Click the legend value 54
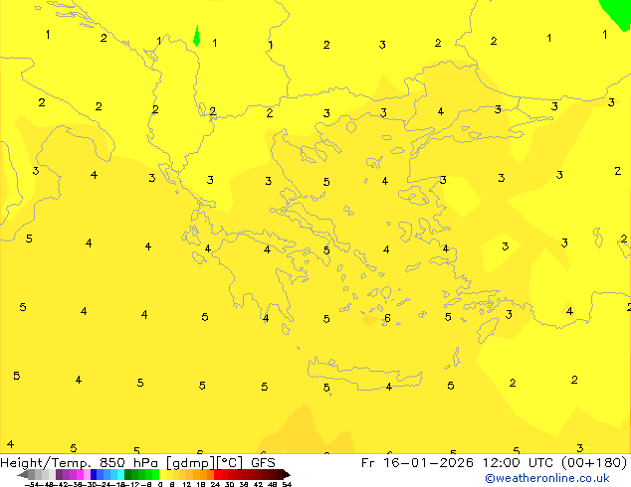This screenshot has width=631, height=487. click(287, 484)
